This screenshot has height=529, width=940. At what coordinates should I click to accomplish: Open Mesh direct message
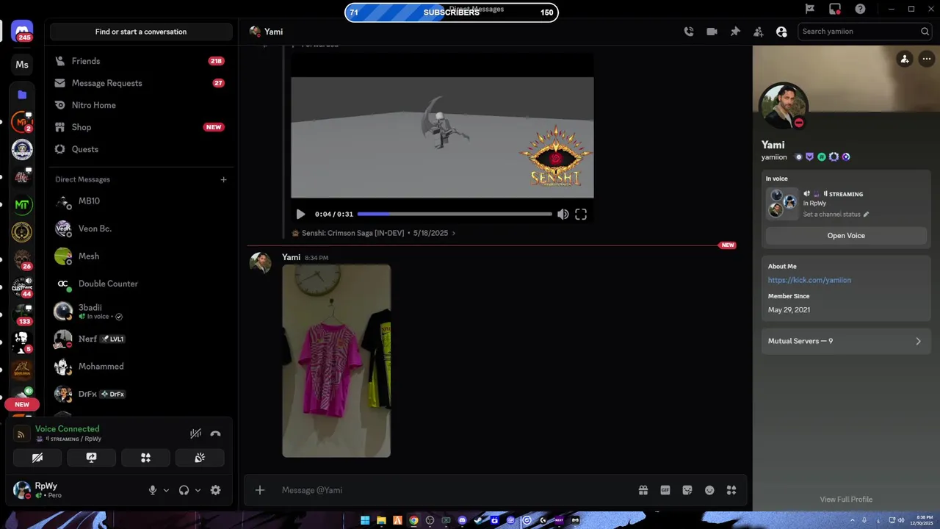point(140,256)
